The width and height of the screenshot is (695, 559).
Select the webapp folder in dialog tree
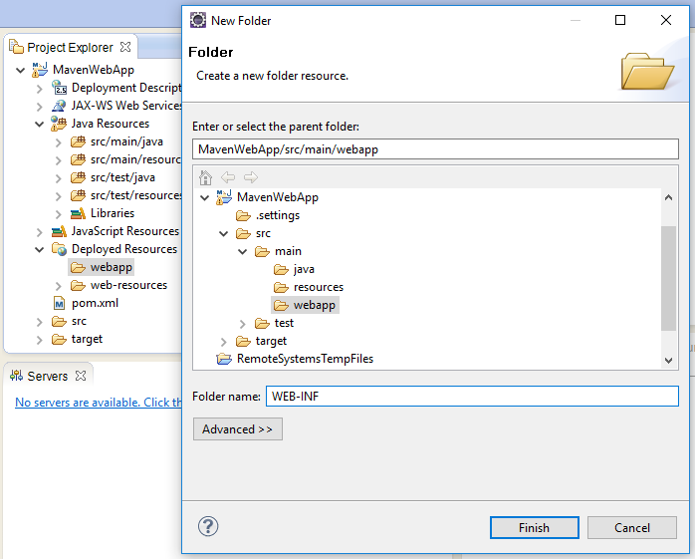(x=305, y=305)
